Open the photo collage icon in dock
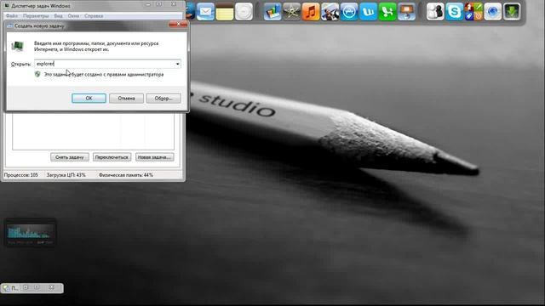Screen dimensions: 545x306 click(330, 12)
